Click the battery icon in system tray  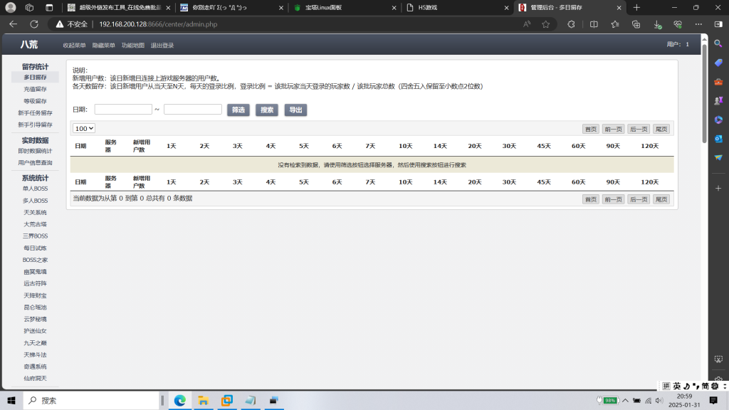click(609, 401)
